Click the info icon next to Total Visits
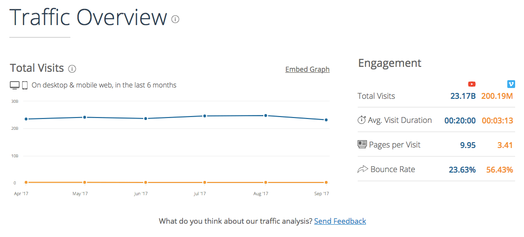This screenshot has height=237, width=524. tap(72, 69)
